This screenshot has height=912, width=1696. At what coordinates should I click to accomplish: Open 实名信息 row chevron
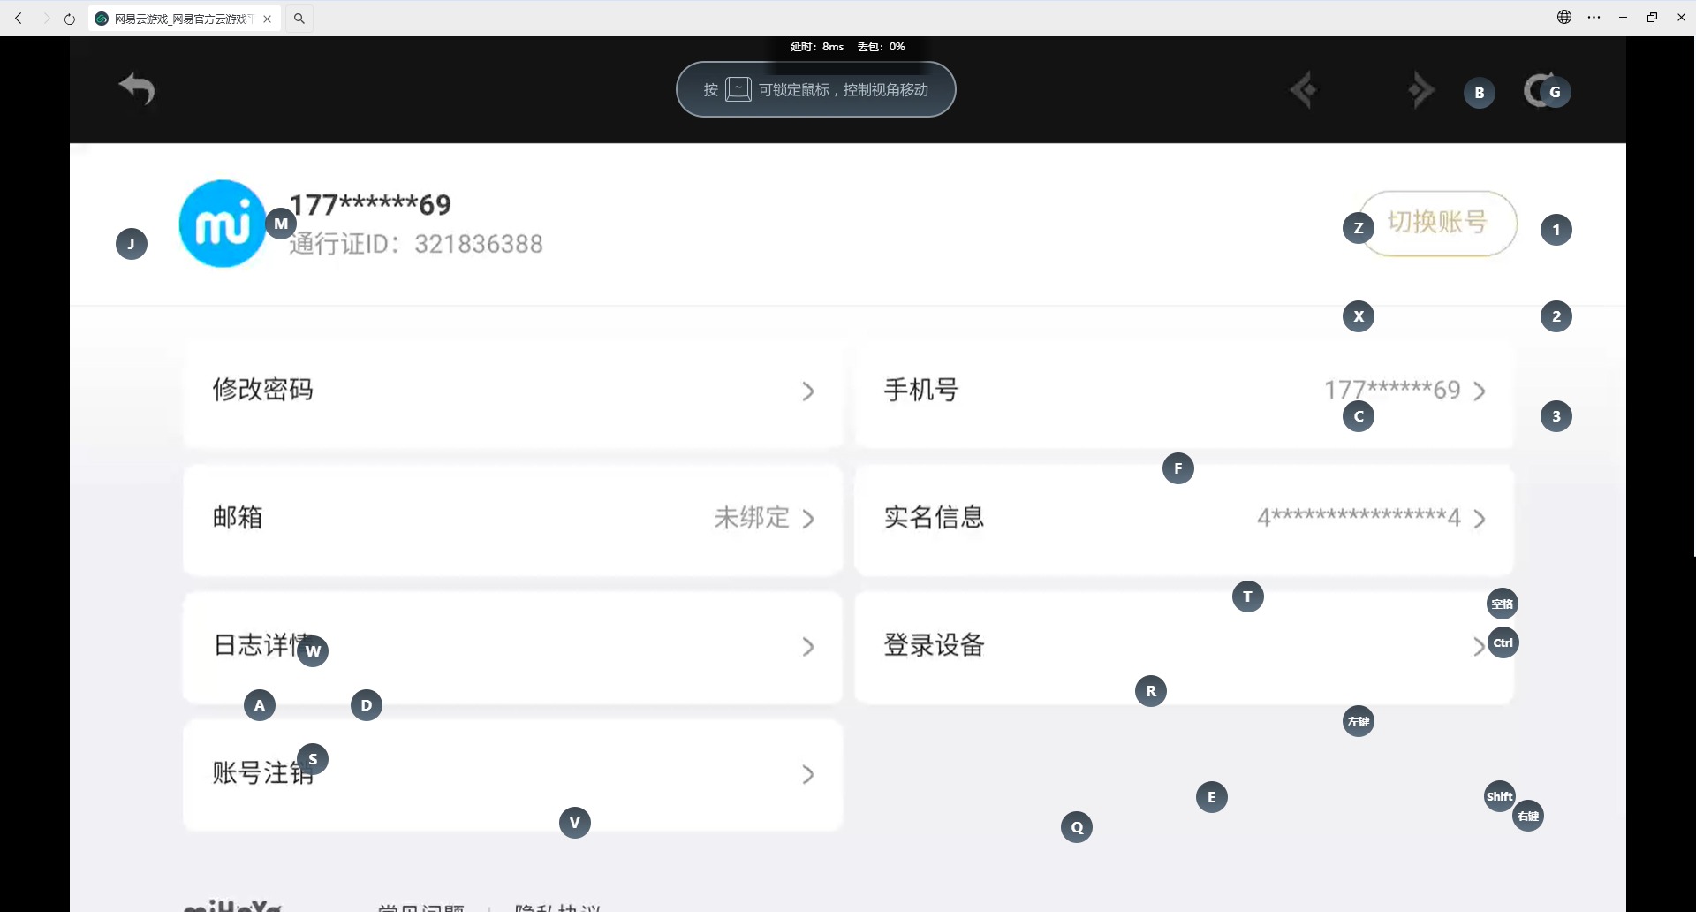coord(1480,519)
